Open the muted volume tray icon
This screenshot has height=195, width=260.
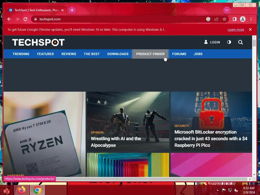coord(236,190)
